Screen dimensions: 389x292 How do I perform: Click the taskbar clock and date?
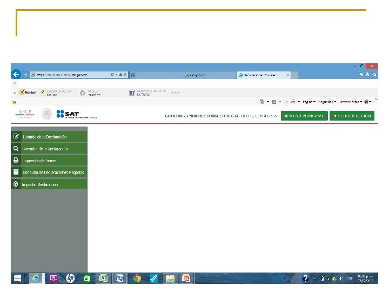(366, 278)
